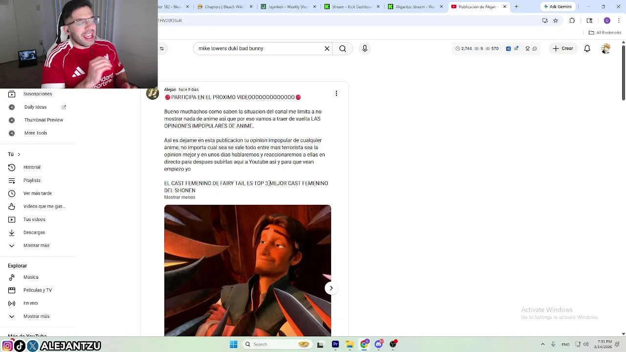
Task: Switch to Stream - Kick Dashboard tab
Action: (351, 7)
